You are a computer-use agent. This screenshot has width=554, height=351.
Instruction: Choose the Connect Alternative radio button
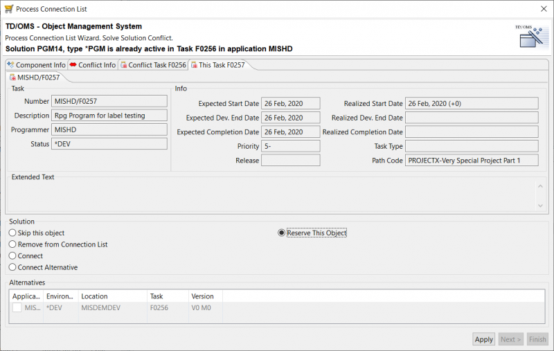[12, 267]
